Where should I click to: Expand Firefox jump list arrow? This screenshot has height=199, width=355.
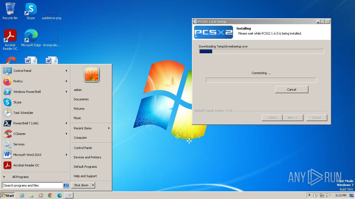[x=67, y=81]
